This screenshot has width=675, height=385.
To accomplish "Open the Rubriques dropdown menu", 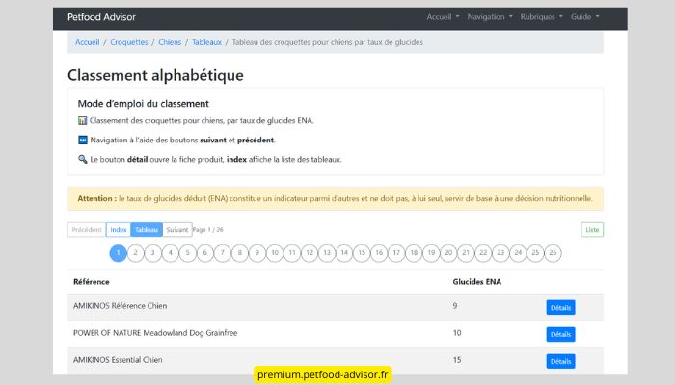I will coord(540,17).
